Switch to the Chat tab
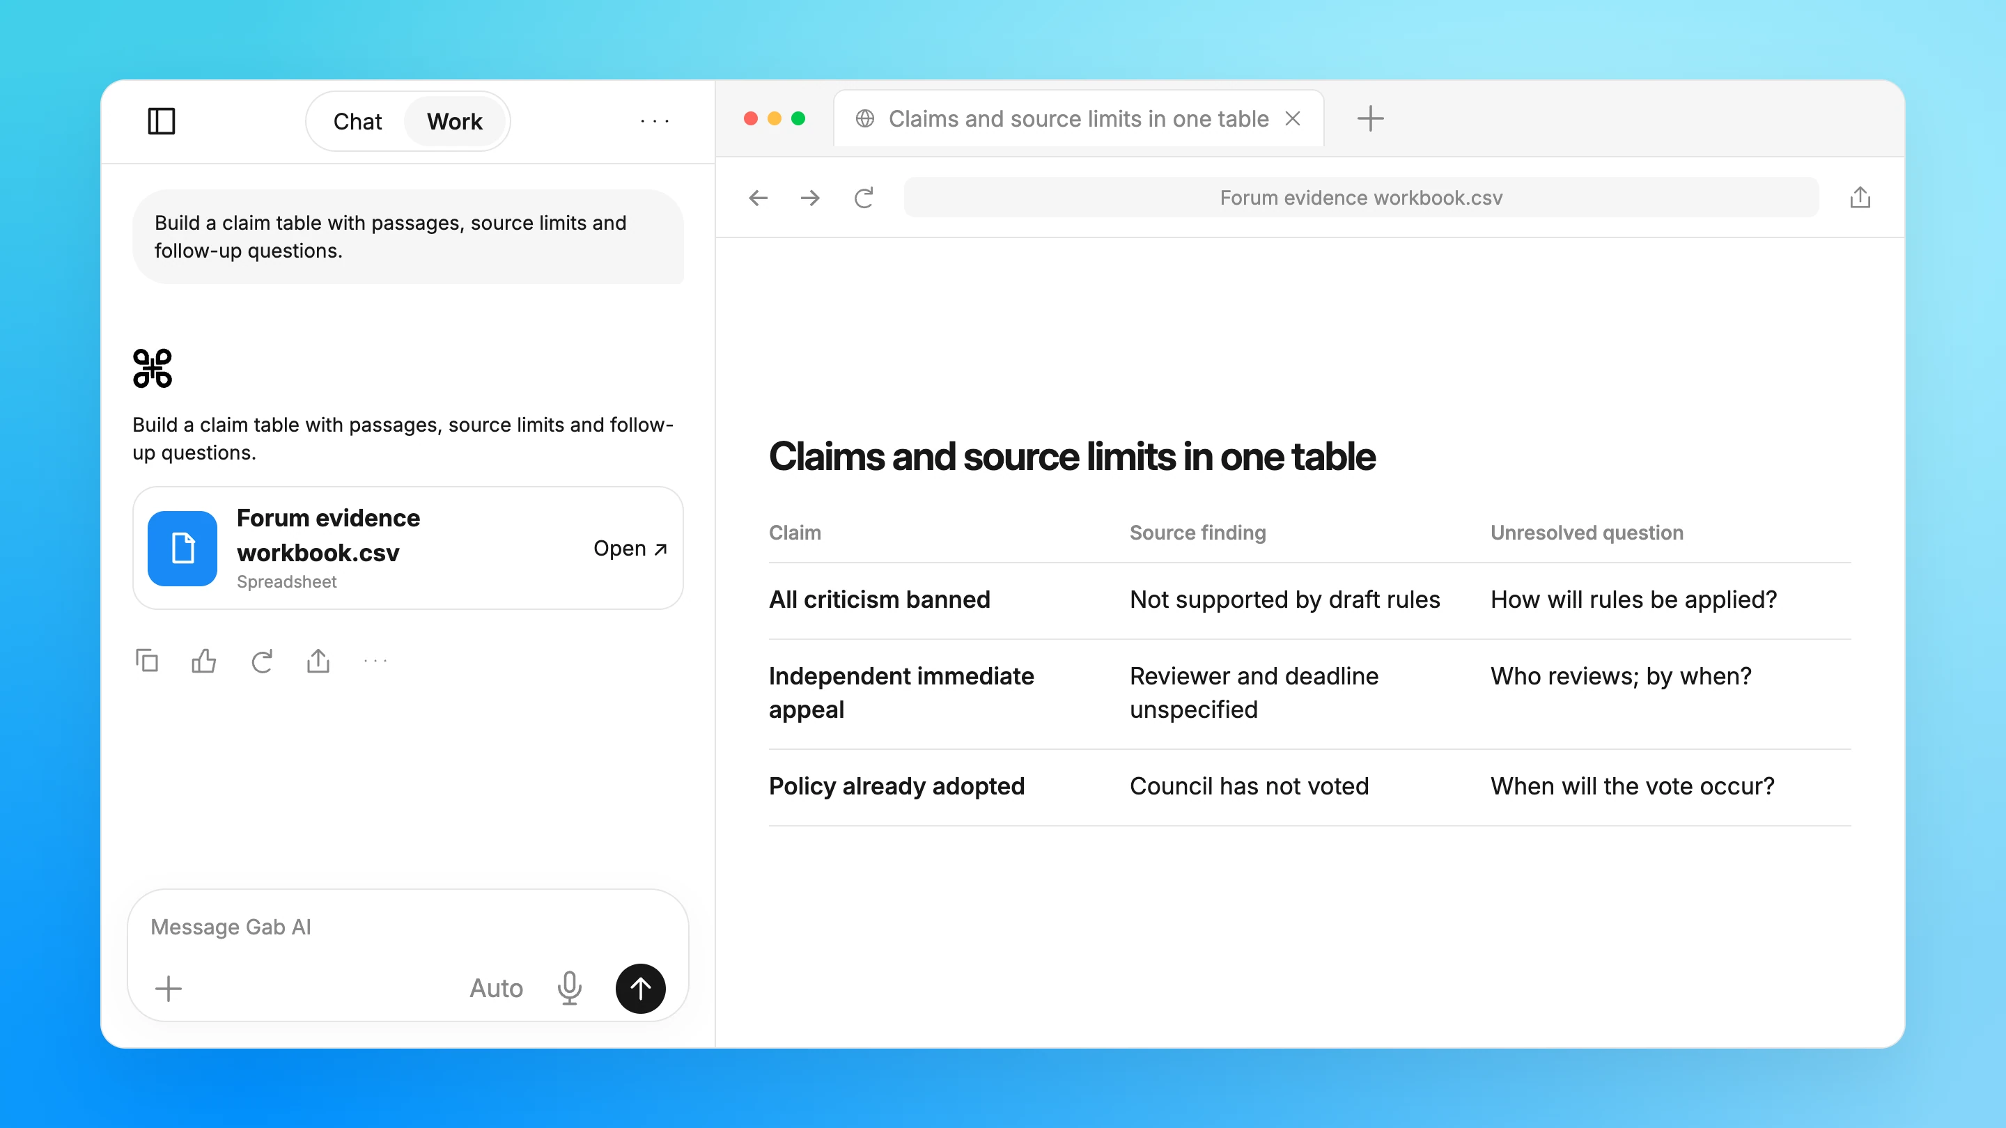Screen dimensions: 2006x1128 357,121
